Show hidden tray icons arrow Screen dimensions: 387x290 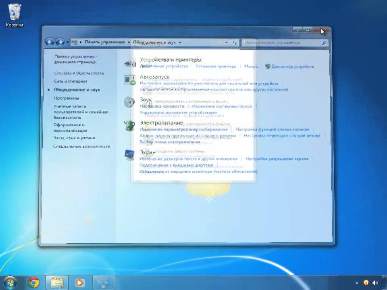(357, 283)
